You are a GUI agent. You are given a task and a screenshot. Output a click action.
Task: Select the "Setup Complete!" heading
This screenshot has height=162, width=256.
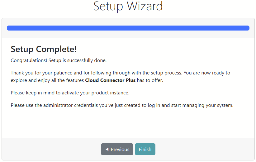[x=44, y=49]
